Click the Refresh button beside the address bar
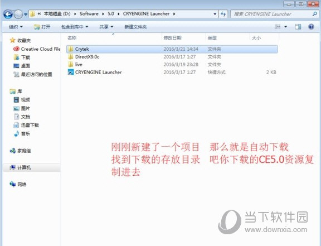 click(223, 14)
